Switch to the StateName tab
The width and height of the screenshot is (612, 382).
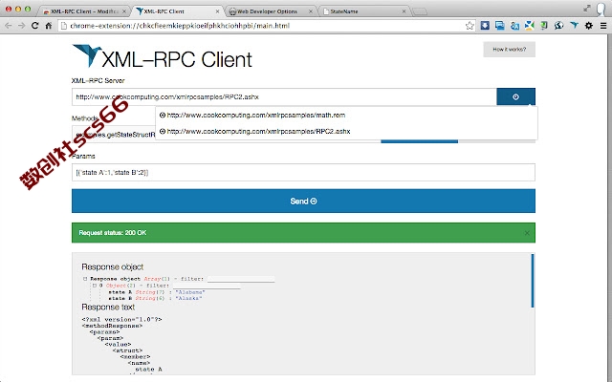[365, 11]
